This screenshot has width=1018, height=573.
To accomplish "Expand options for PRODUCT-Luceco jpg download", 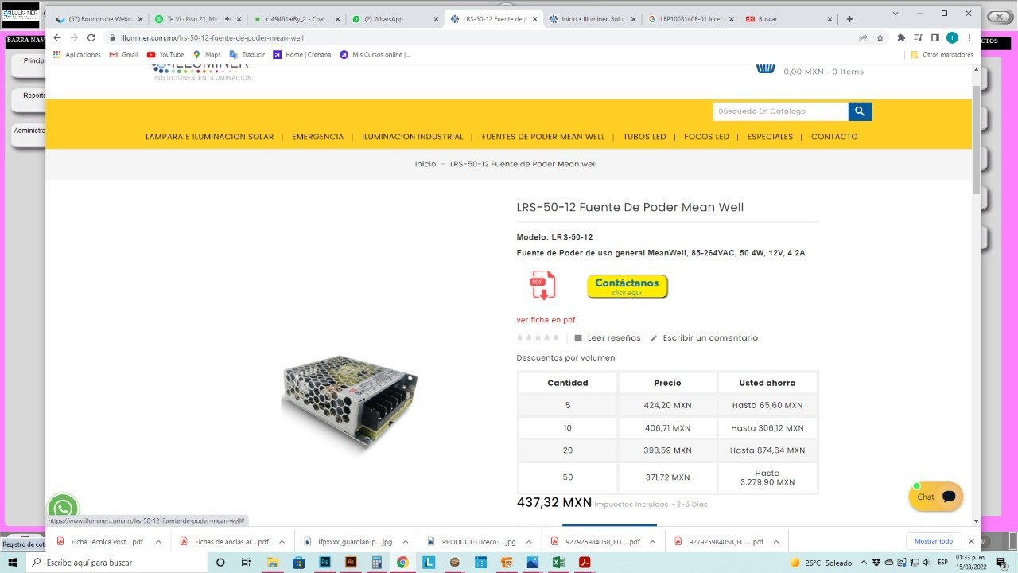I will click(x=529, y=541).
